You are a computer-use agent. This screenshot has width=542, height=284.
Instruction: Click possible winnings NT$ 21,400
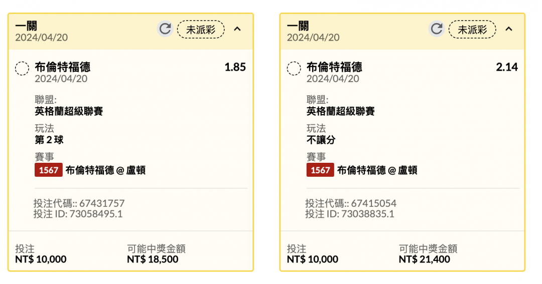point(425,259)
